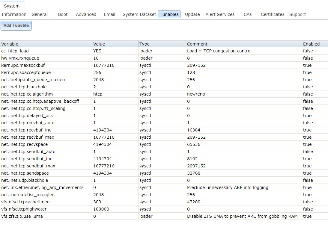This screenshot has width=328, height=227.
Task: Go to the General settings tab
Action: tap(40, 14)
